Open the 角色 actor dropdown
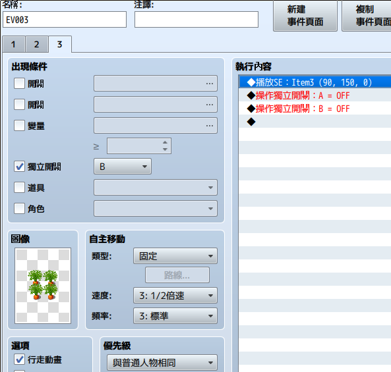 [x=156, y=209]
